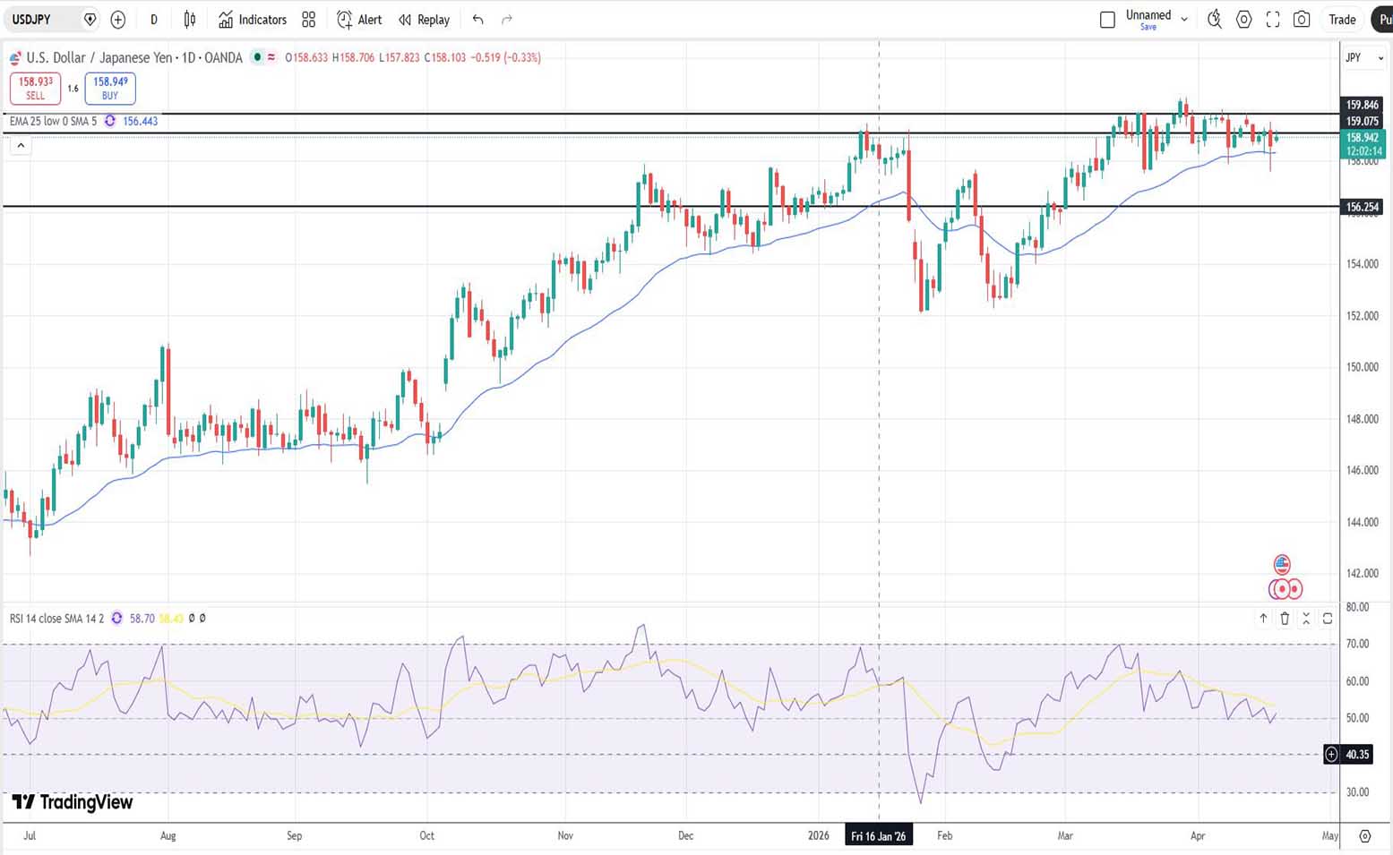Start bar Replay mode
The image size is (1393, 855).
[x=425, y=20]
